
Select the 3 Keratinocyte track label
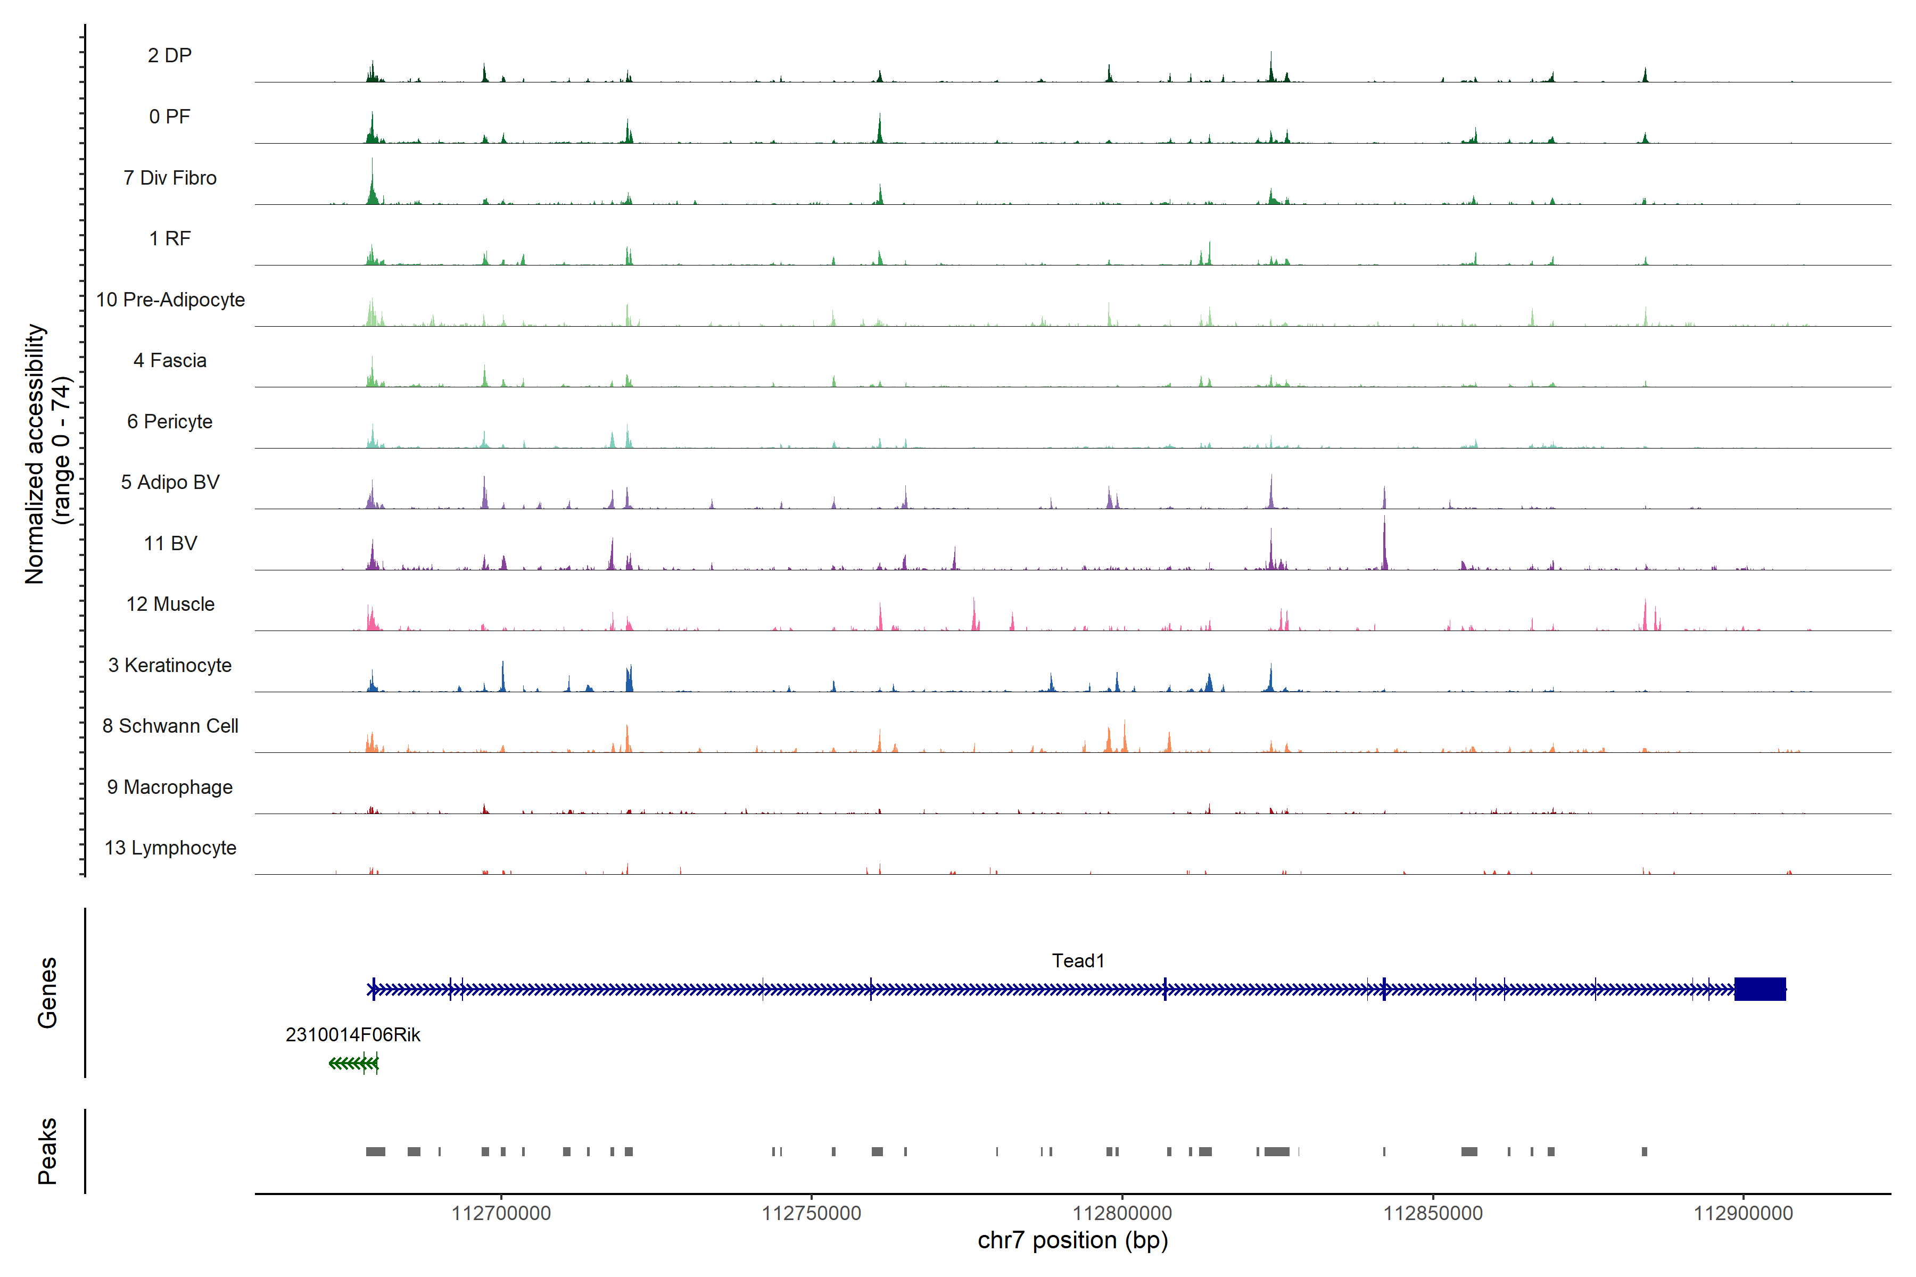[x=169, y=666]
